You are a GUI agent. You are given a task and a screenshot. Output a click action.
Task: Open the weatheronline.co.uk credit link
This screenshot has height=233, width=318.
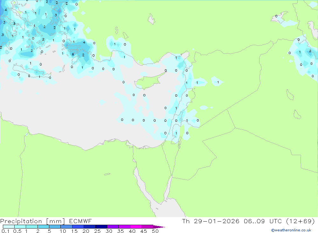coord(291,230)
